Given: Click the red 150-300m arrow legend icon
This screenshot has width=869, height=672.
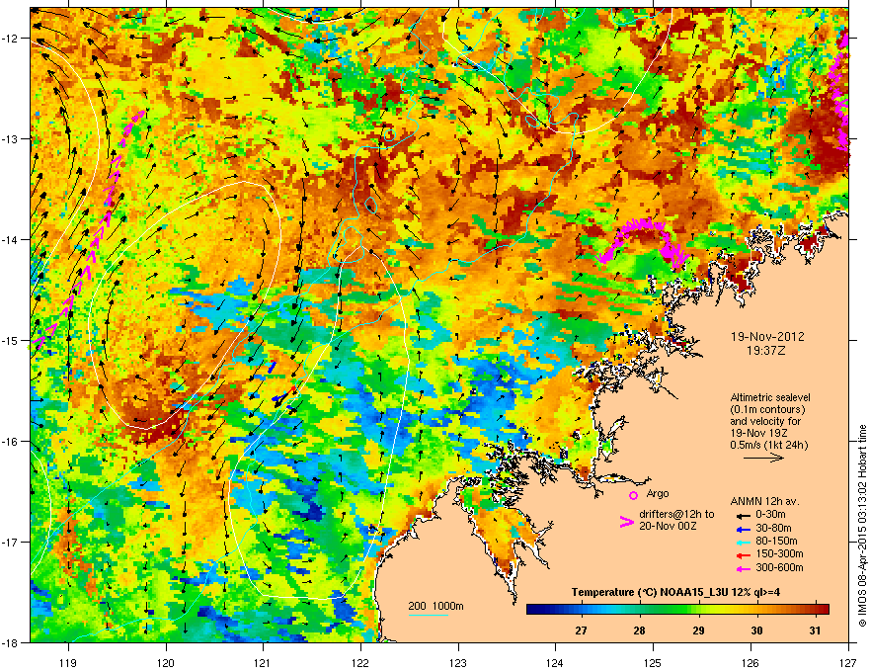Looking at the screenshot, I should pos(744,554).
